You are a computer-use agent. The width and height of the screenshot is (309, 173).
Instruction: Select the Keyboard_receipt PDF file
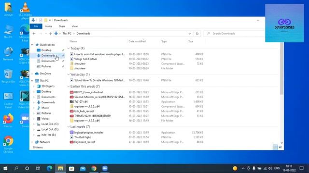pos(84,142)
